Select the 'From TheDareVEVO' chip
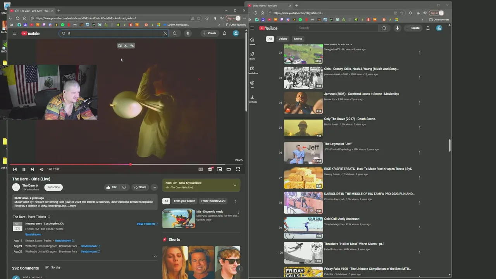Screen dimensions: 496x279 click(x=213, y=201)
